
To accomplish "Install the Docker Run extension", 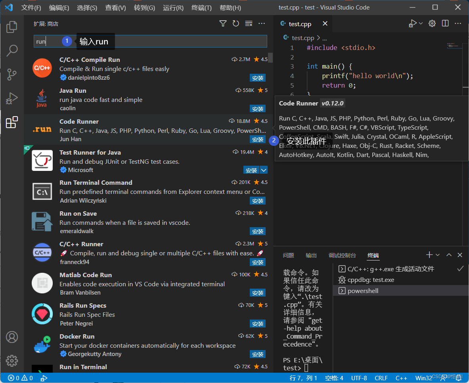I will [x=258, y=354].
